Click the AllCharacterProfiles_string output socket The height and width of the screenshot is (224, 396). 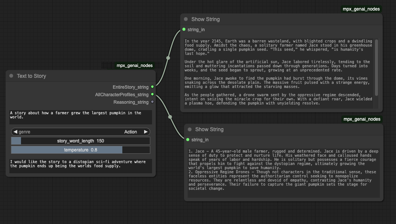(152, 94)
